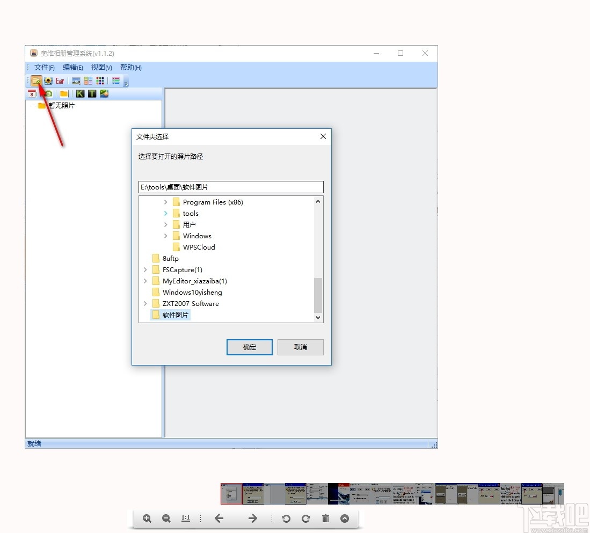Select the 用户 folder
Screen dimensions: 590x533
[190, 224]
